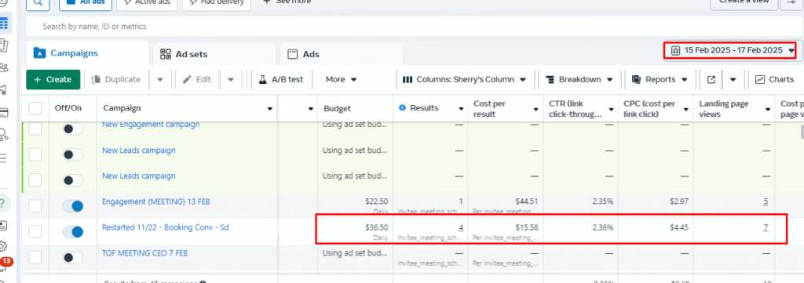The width and height of the screenshot is (804, 283).
Task: Switch to the Ads tab
Action: 341,54
